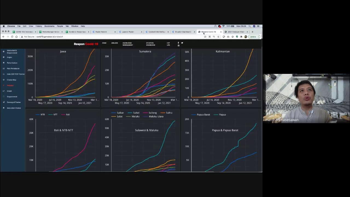Open the Chrome extensions puzzle icon

(x=241, y=37)
